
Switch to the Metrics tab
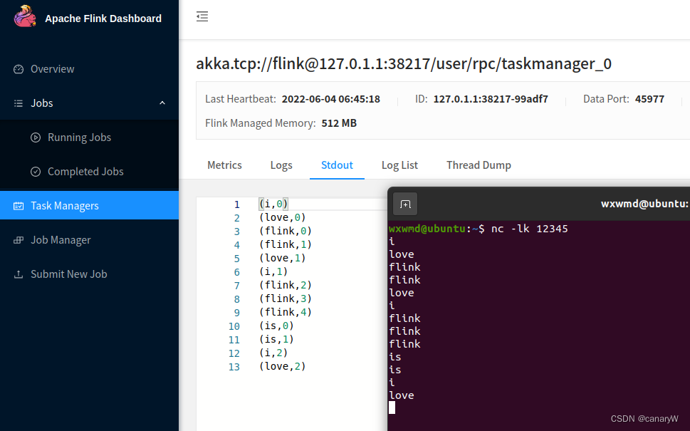(x=224, y=165)
